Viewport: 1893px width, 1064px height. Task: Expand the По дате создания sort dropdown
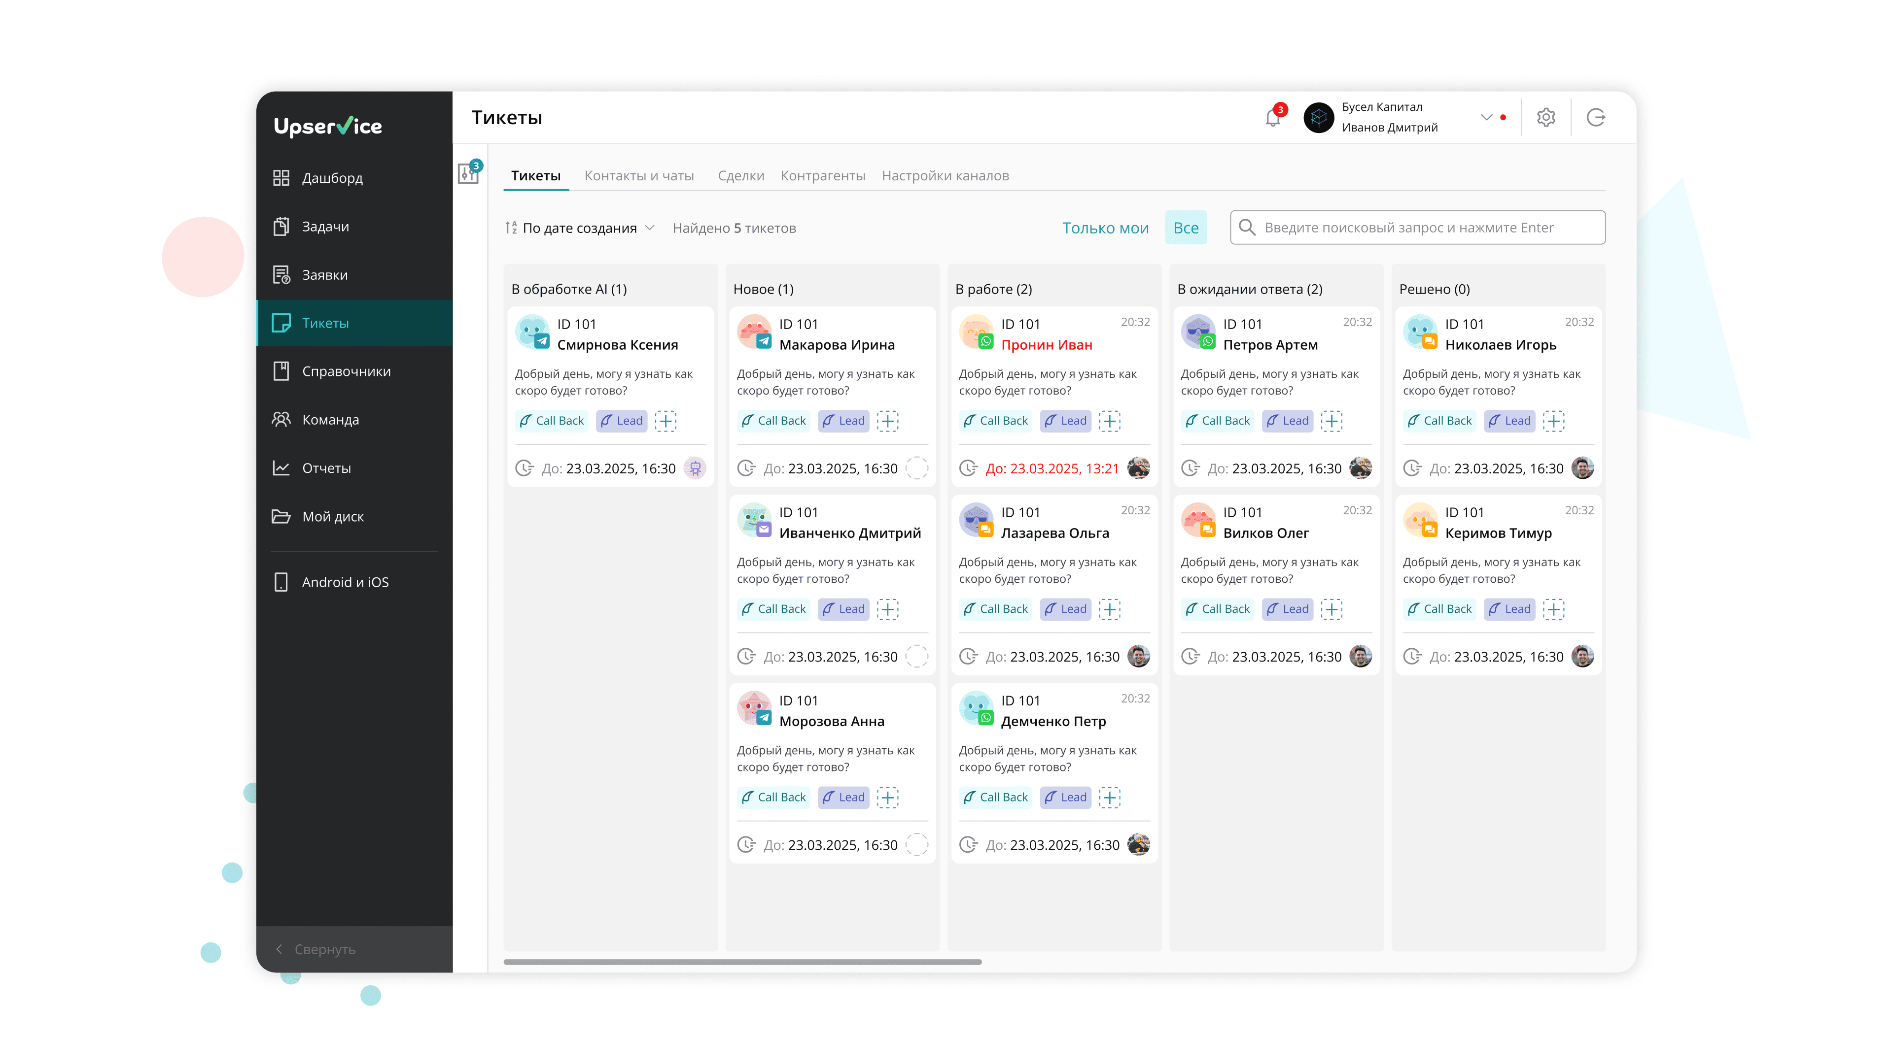[x=650, y=229]
